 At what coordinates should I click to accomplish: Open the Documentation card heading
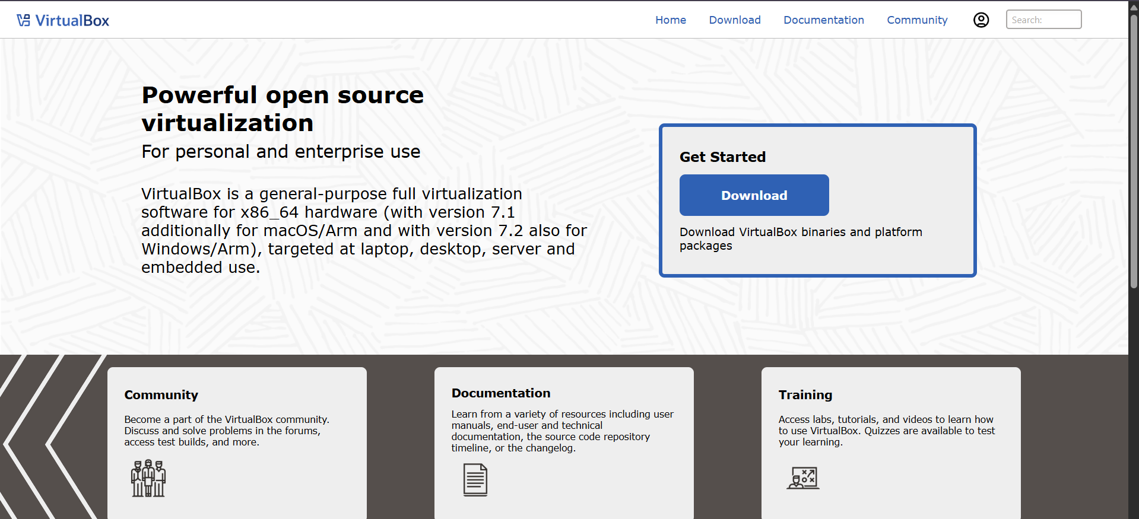(x=501, y=393)
